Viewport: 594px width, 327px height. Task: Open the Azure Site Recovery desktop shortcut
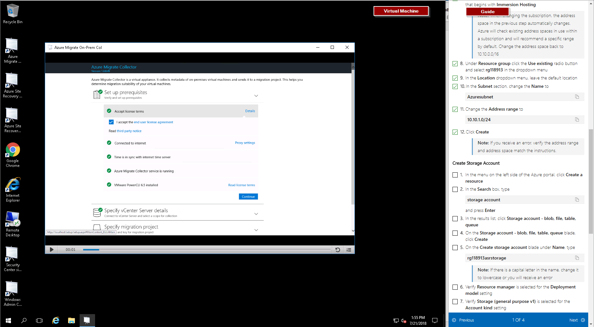[x=13, y=86]
